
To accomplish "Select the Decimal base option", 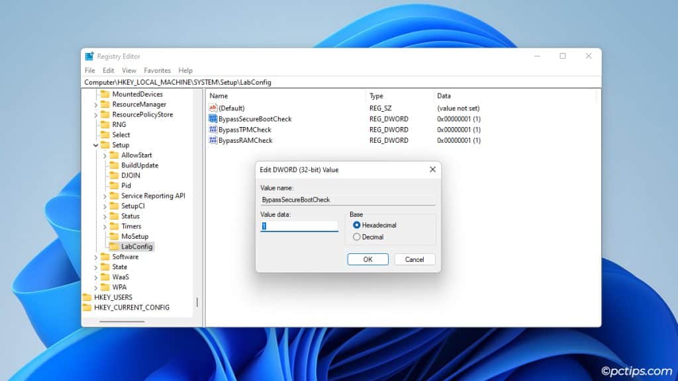I will 356,236.
